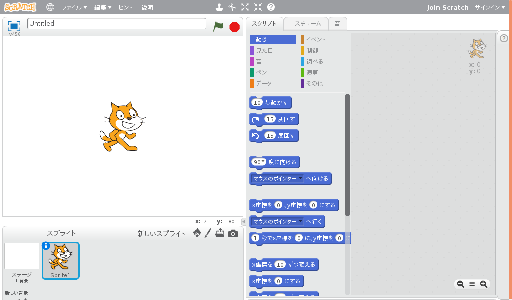
Task: Open the 説明 menu item
Action: click(x=147, y=7)
